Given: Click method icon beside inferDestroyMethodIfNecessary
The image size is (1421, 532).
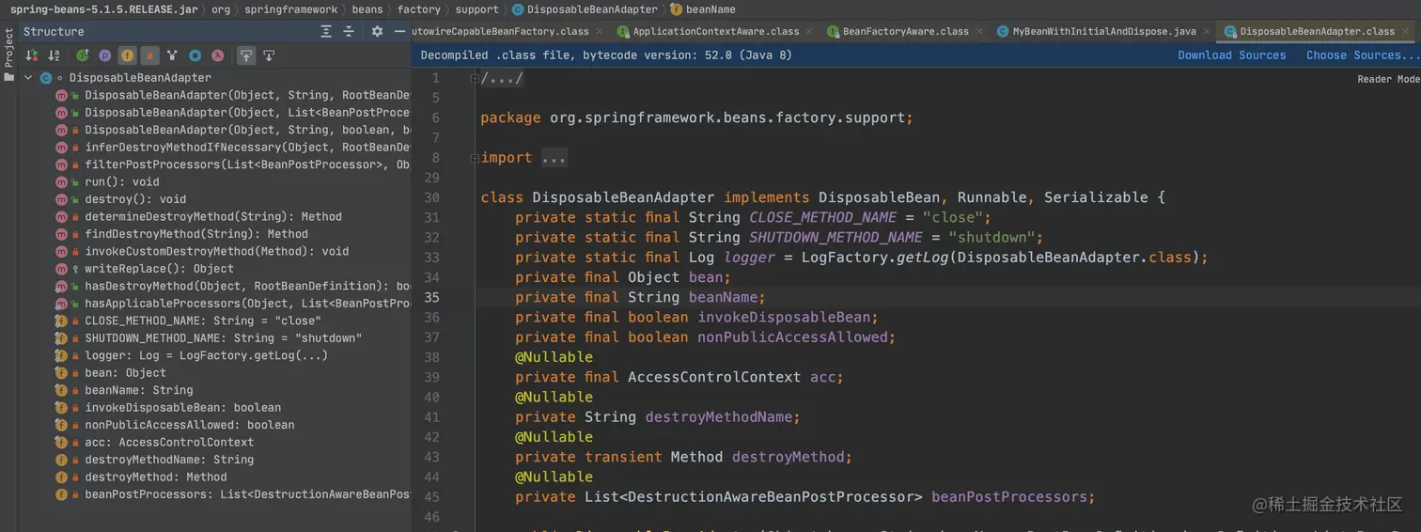Looking at the screenshot, I should [x=62, y=148].
